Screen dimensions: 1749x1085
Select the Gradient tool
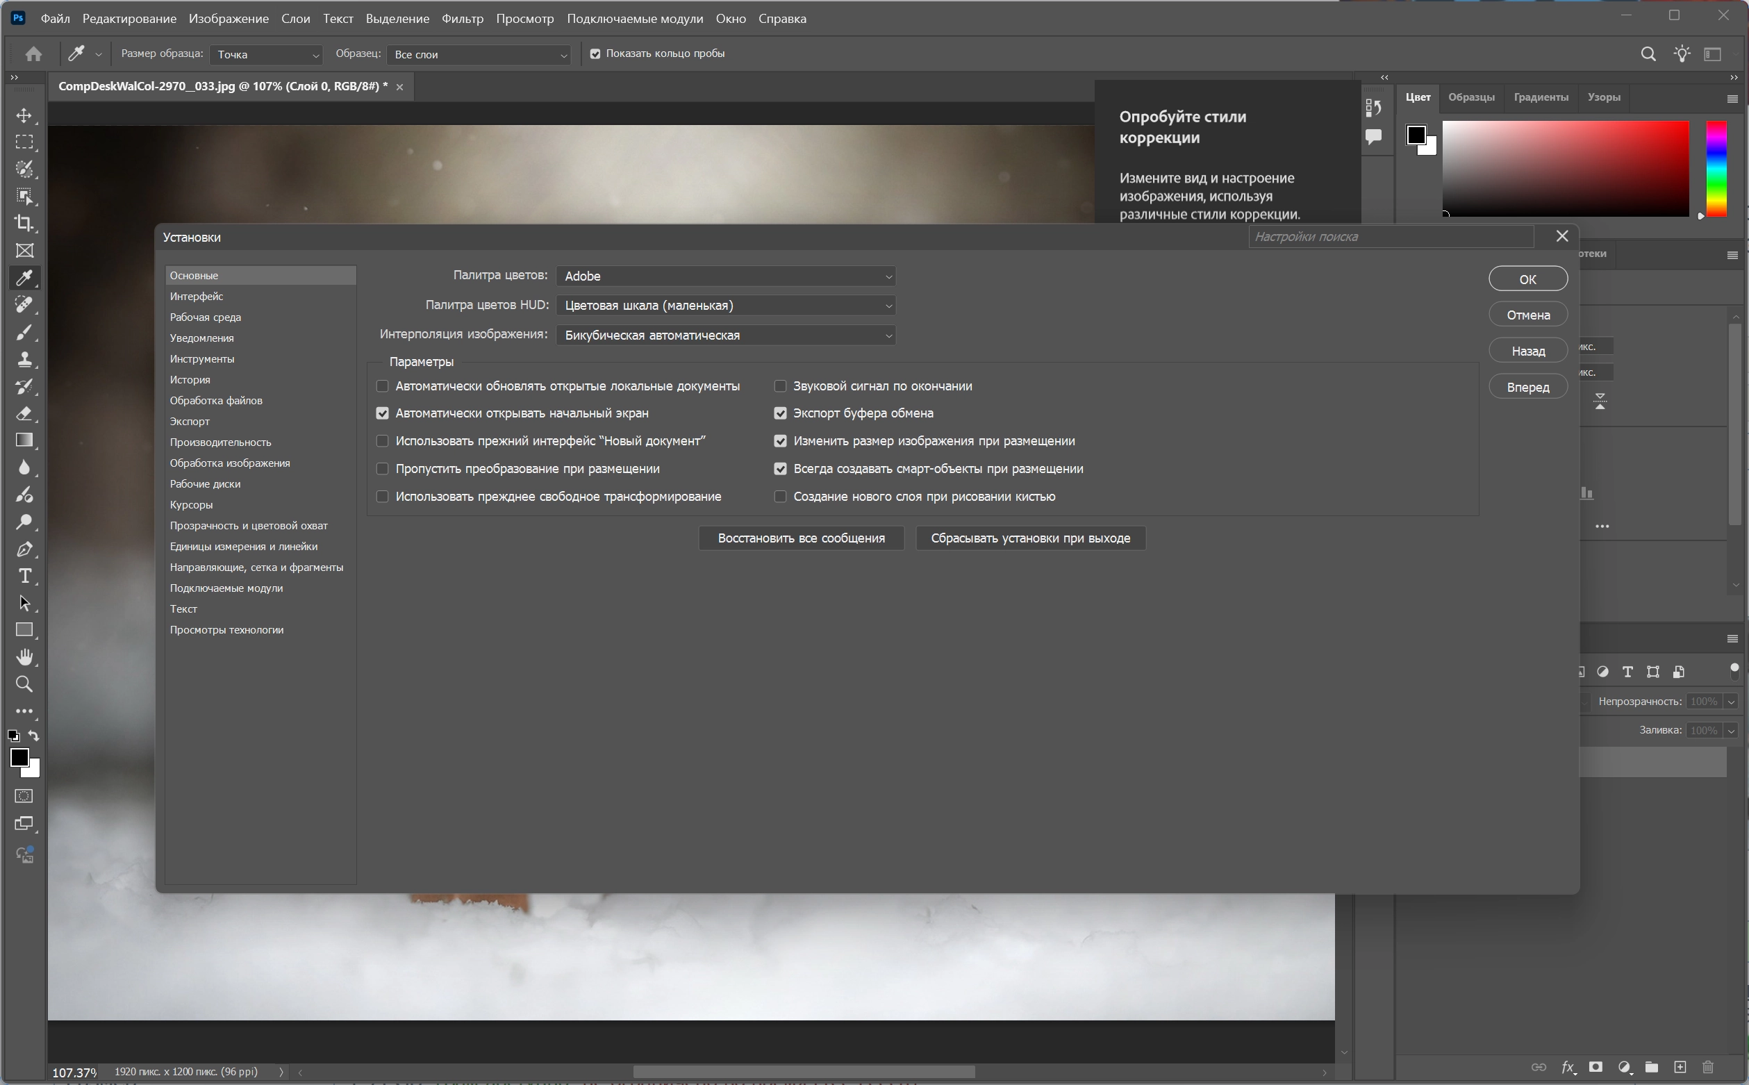pyautogui.click(x=24, y=440)
